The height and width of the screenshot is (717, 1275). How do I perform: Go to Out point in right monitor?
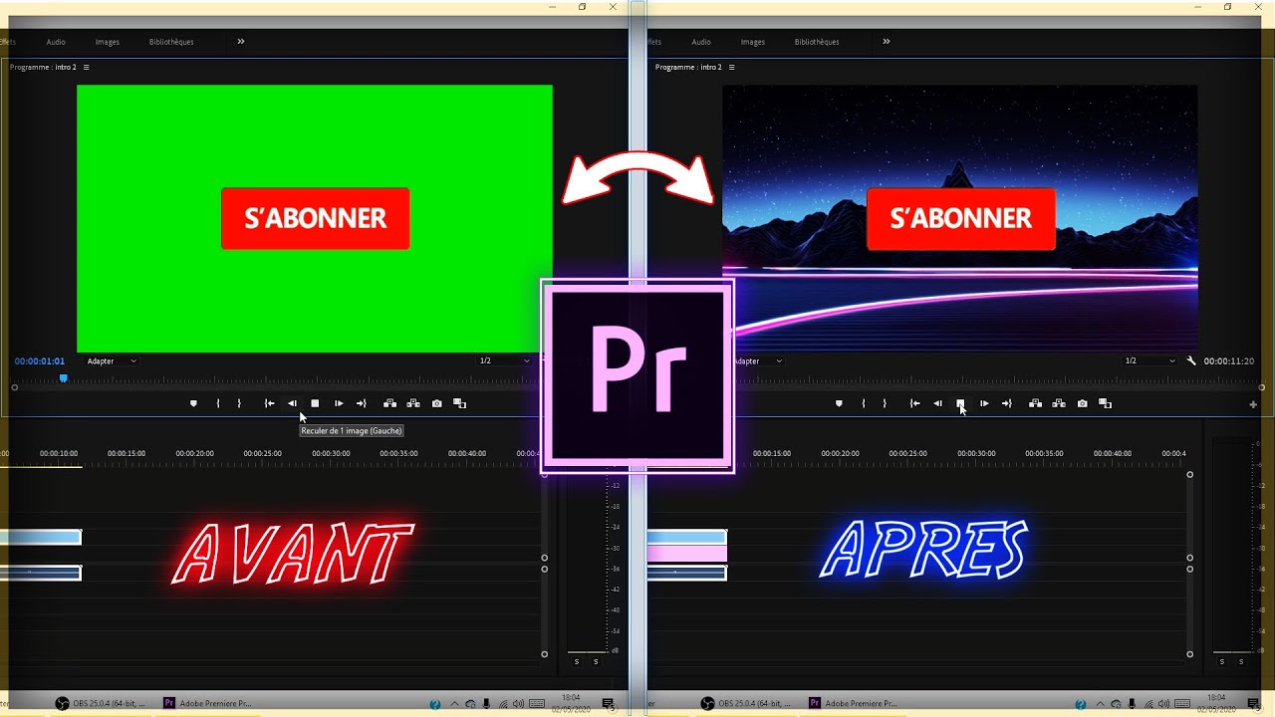(x=1007, y=403)
